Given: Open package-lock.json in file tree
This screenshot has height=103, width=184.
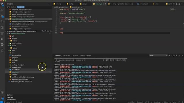Looking at the screenshot, I should pos(18,65).
